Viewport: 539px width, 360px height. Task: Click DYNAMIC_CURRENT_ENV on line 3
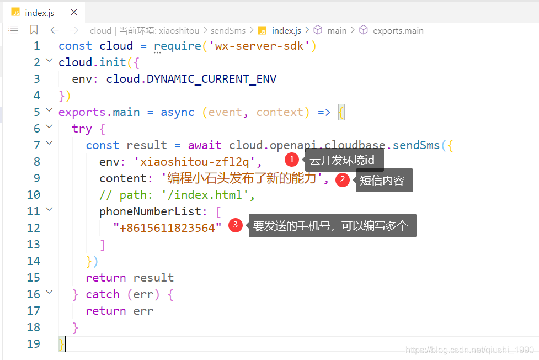[211, 79]
